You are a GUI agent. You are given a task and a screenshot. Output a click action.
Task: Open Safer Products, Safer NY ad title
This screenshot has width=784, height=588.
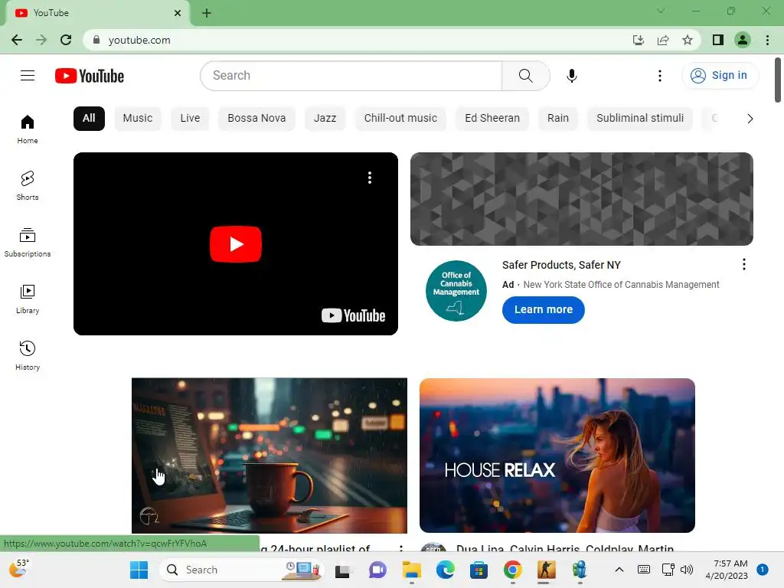click(561, 265)
